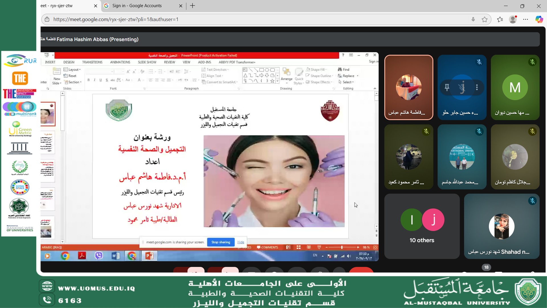Open Reading View from status bar
Viewport: 547px width, 308px height.
tap(309, 247)
